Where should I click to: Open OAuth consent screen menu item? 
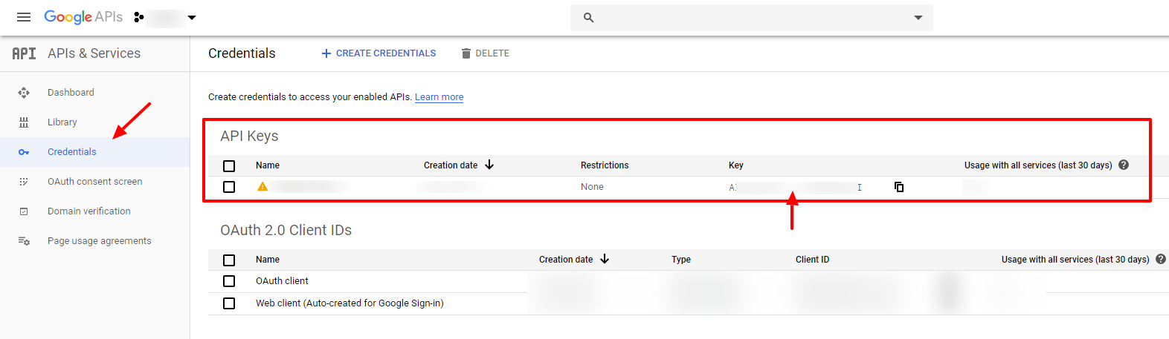point(94,182)
